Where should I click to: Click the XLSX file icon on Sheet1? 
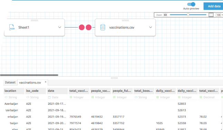pos(12,27)
